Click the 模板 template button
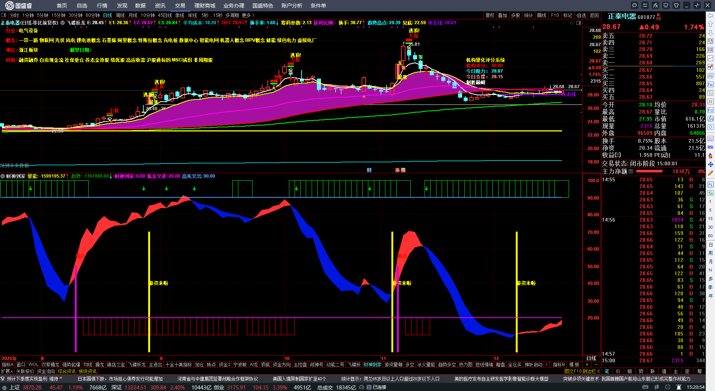Viewport: 715px width, 391px height. (574, 365)
